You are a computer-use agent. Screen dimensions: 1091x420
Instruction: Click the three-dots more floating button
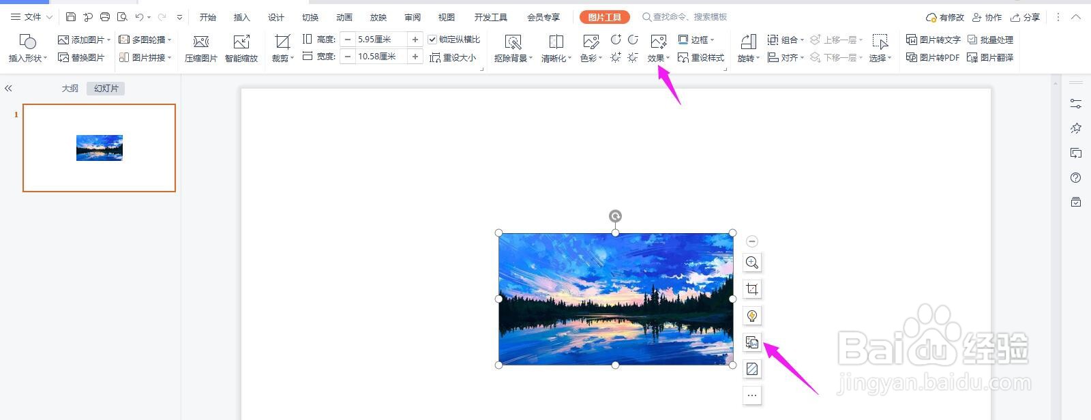(x=752, y=395)
